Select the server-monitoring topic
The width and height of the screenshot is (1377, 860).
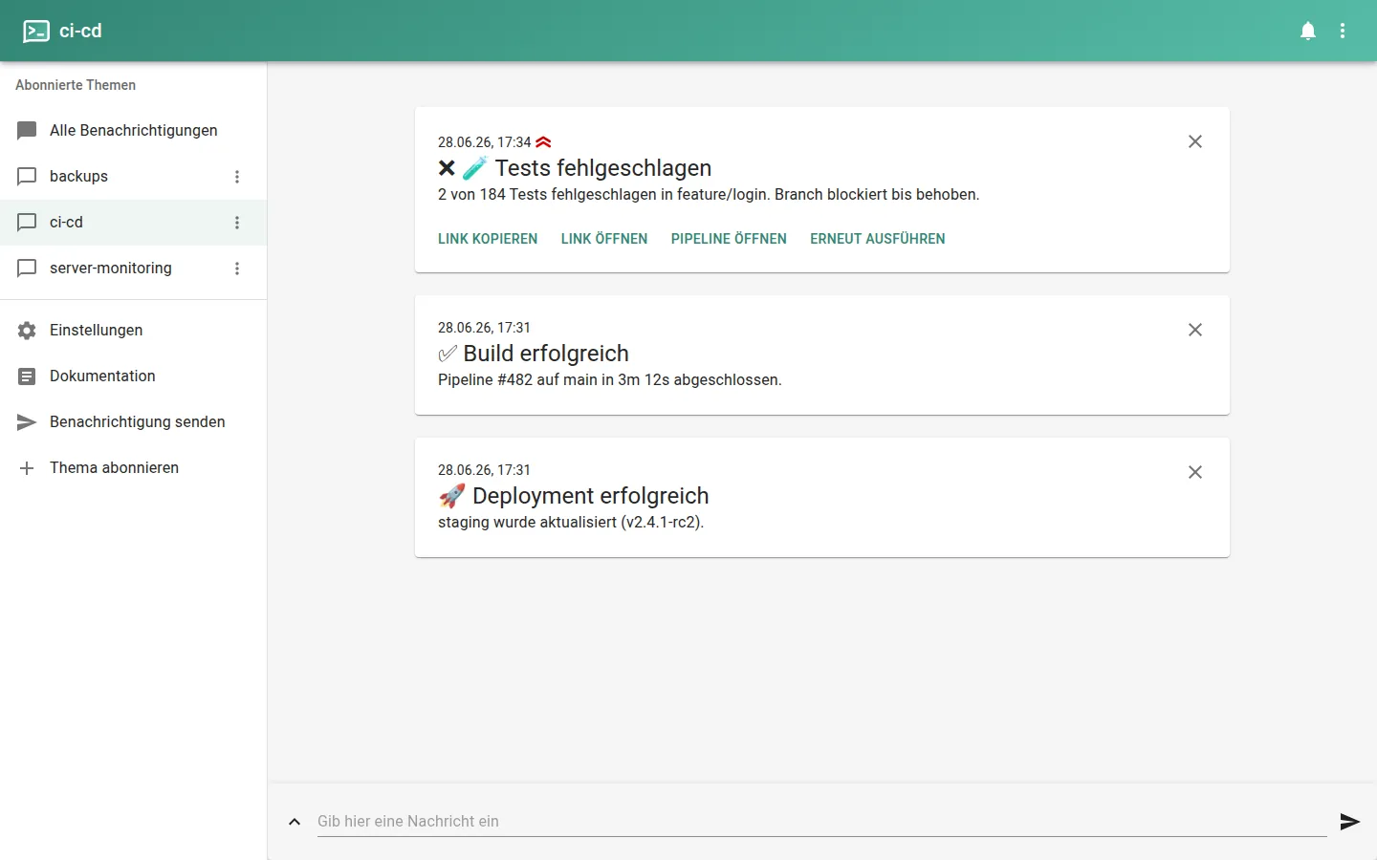pos(134,269)
